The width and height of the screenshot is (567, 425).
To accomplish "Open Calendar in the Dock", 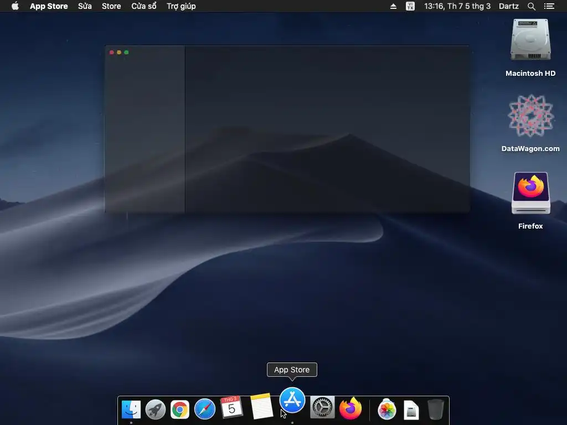I will [x=231, y=407].
